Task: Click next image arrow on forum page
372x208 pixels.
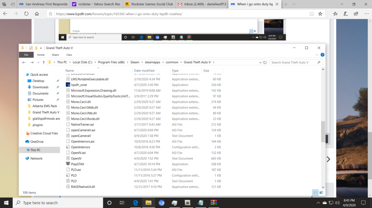Action: click(x=328, y=159)
